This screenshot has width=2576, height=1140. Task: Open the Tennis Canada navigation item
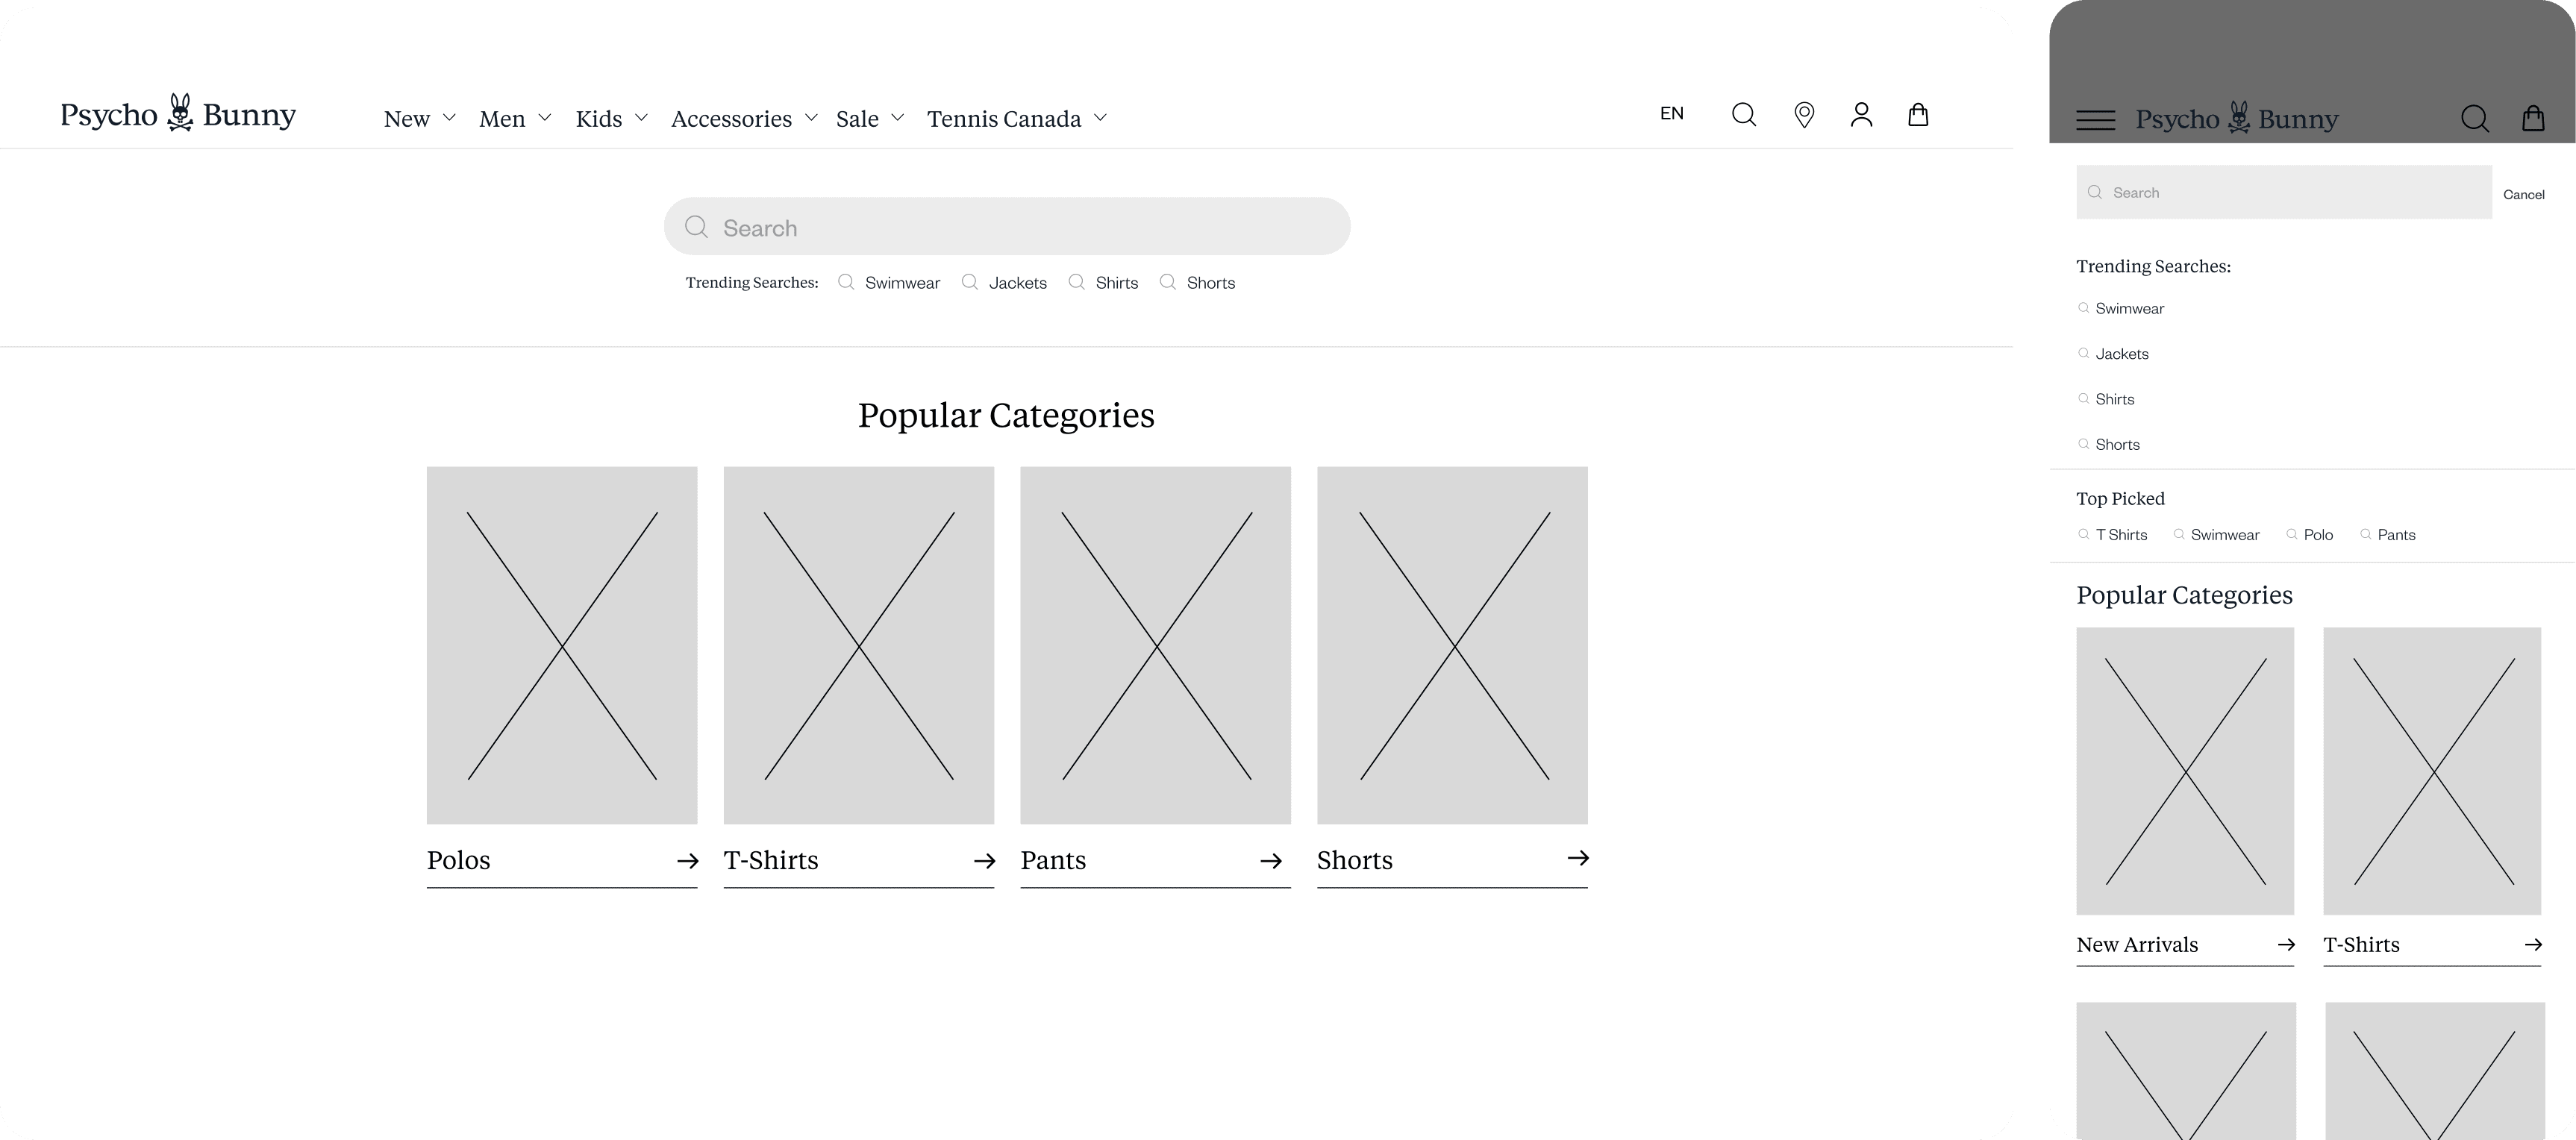(x=1004, y=119)
